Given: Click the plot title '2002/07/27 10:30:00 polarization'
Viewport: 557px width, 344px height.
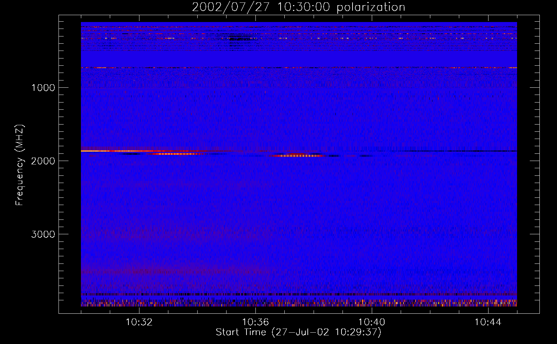Looking at the screenshot, I should coord(298,7).
